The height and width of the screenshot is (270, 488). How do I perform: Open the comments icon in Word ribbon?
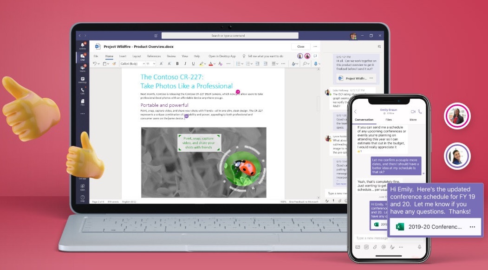(x=315, y=56)
